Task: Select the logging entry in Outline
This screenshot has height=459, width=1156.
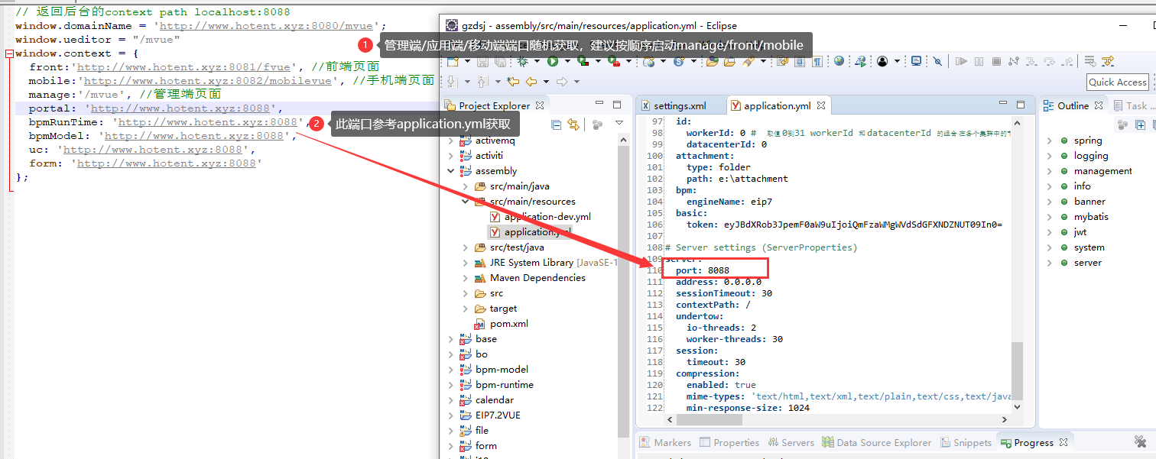Action: coord(1091,156)
